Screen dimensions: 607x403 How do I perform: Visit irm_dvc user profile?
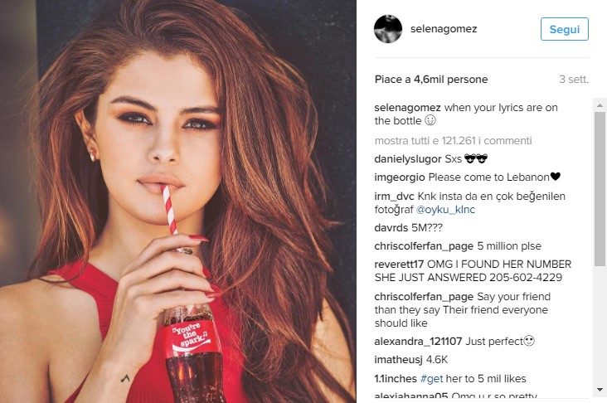click(394, 197)
